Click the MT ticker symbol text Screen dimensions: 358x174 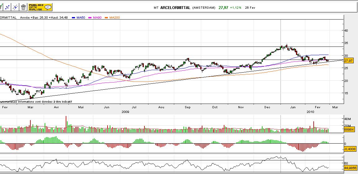[x=156, y=7]
